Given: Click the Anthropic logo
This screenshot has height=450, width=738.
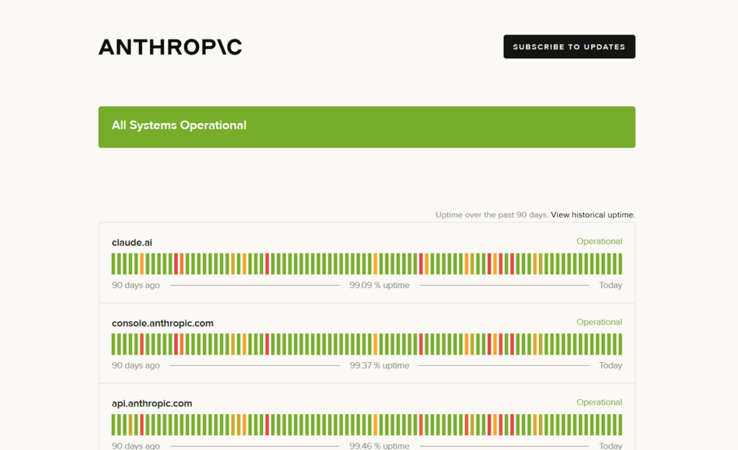Looking at the screenshot, I should click(x=170, y=47).
